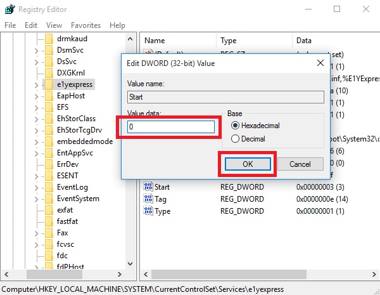The image size is (380, 295).
Task: Click the EhStorTcgDrv folder icon
Action: click(49, 130)
